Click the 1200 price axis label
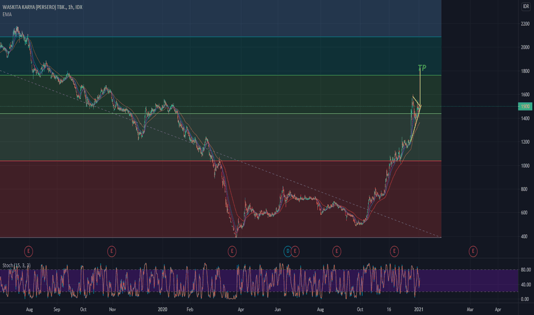The height and width of the screenshot is (315, 534). coord(525,142)
